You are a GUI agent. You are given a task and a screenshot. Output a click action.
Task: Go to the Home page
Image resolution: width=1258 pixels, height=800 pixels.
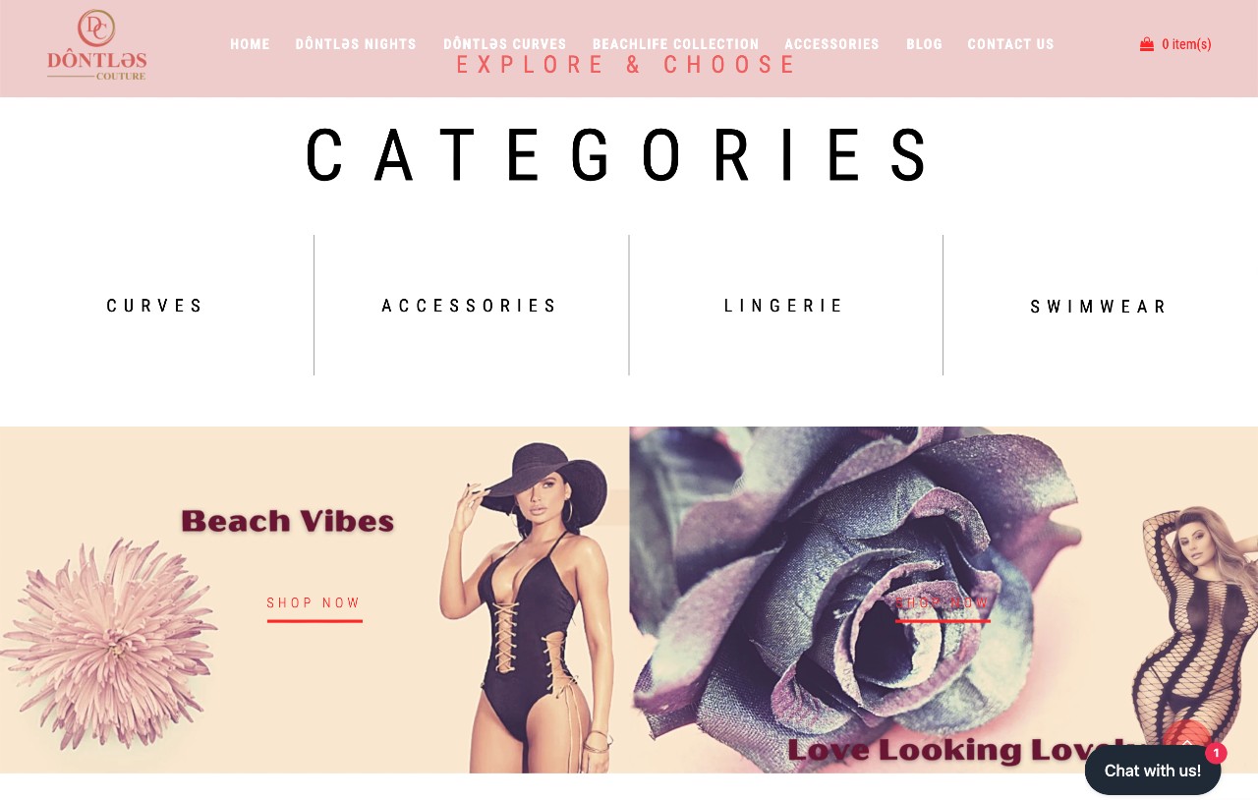click(x=250, y=44)
